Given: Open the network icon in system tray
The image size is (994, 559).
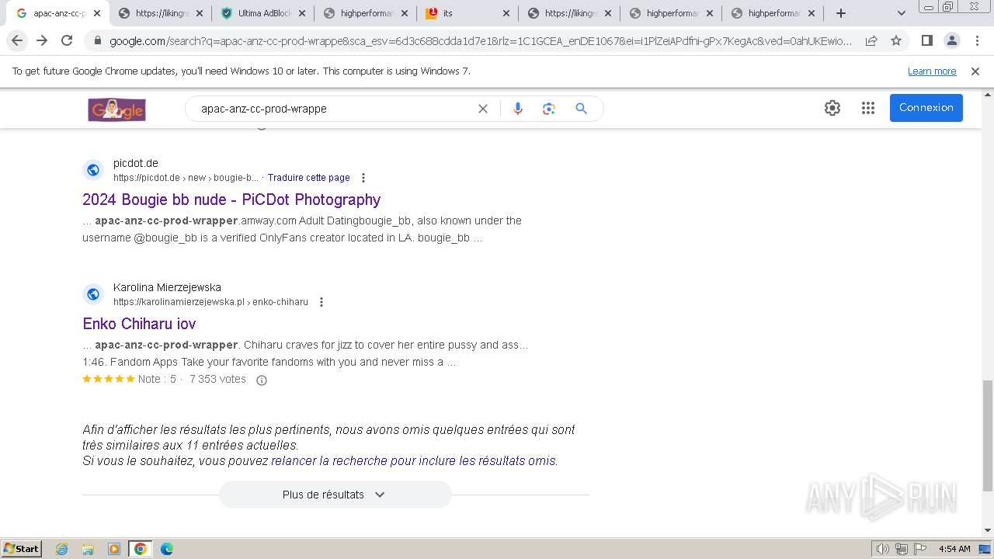Looking at the screenshot, I should point(901,549).
